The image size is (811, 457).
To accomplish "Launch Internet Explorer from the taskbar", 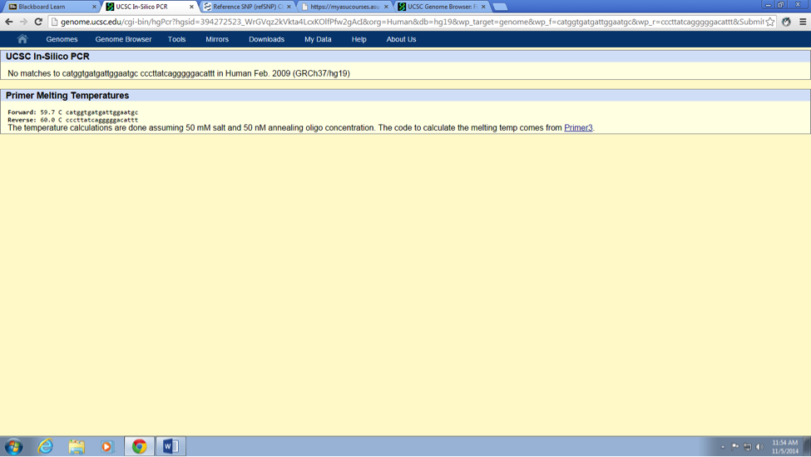I will (x=46, y=447).
